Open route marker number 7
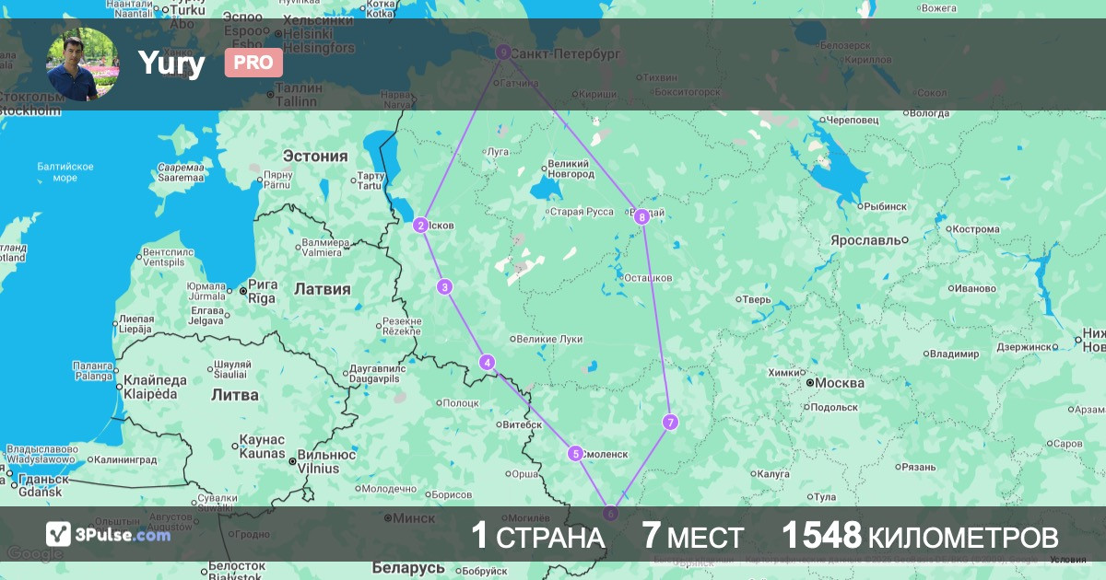1106x580 pixels. pyautogui.click(x=670, y=423)
